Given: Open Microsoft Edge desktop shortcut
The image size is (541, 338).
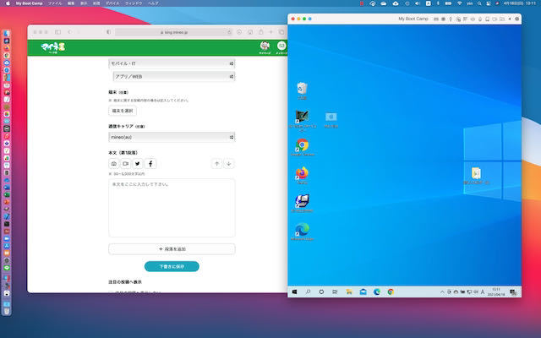Looking at the screenshot, I should tap(302, 230).
